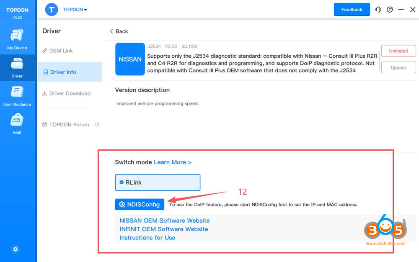The width and height of the screenshot is (419, 262).
Task: Click the TOPDON account avatar
Action: click(52, 10)
